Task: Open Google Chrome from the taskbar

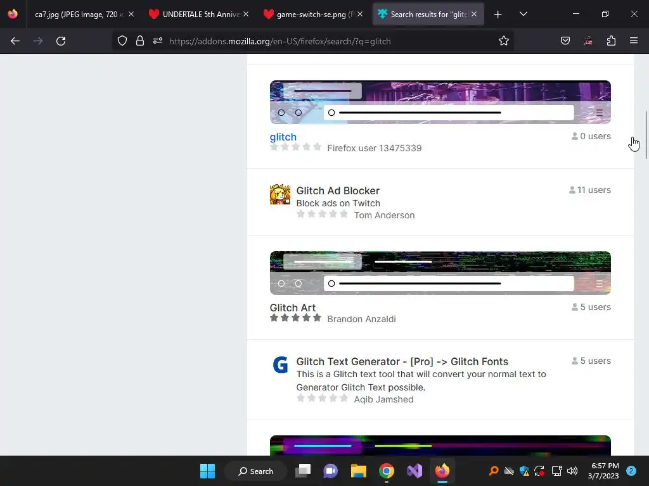Action: tap(386, 471)
